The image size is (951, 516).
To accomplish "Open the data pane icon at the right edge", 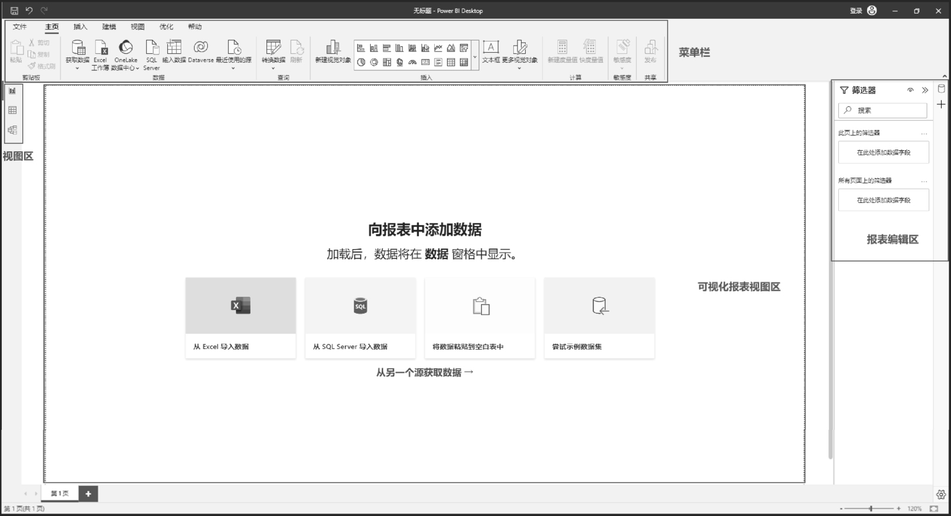I will [x=941, y=89].
